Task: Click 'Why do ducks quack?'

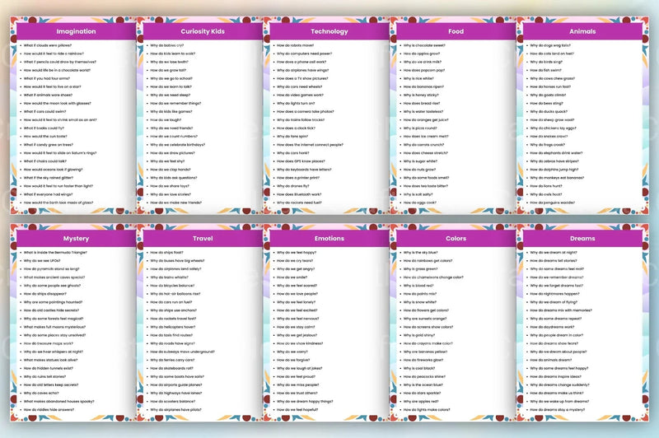Action: click(549, 112)
